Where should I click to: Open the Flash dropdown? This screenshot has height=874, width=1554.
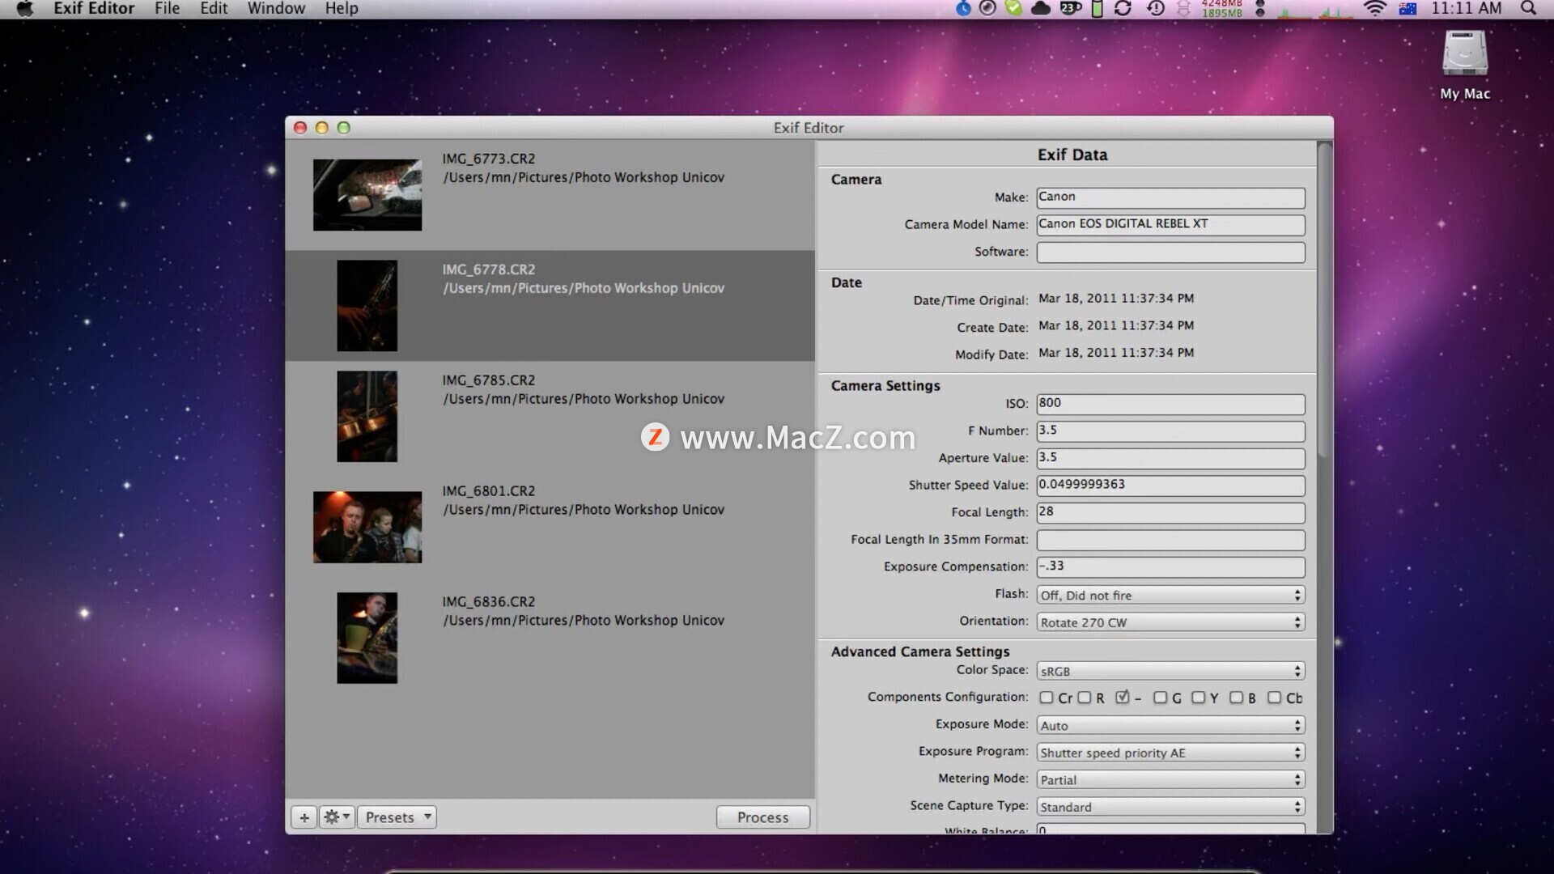(1170, 596)
